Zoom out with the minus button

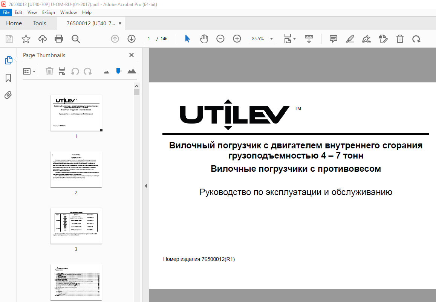click(x=220, y=39)
